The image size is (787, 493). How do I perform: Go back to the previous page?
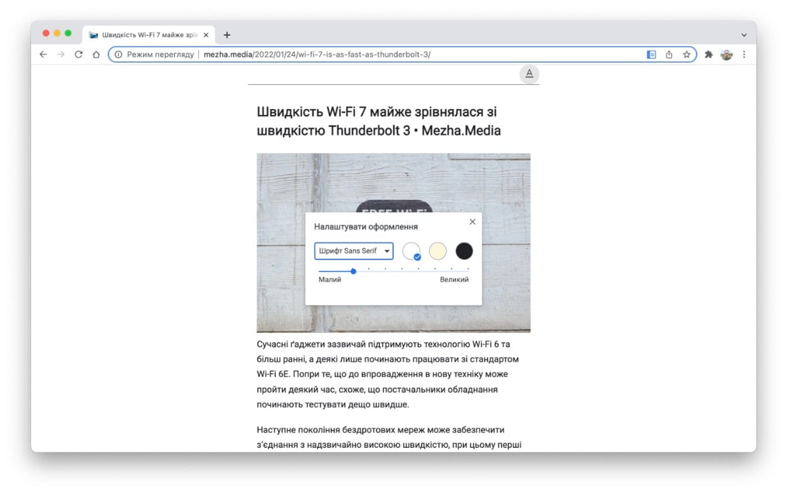tap(43, 55)
